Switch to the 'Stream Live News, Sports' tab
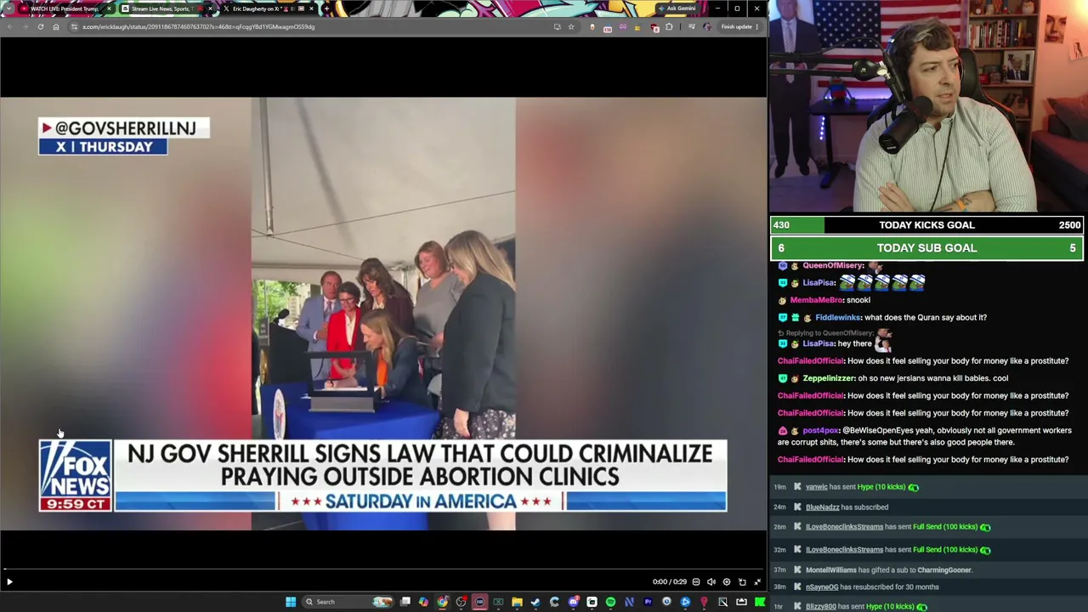This screenshot has width=1088, height=612. [161, 8]
